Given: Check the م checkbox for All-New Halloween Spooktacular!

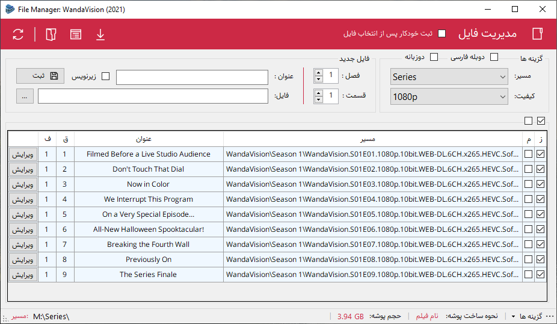Looking at the screenshot, I should pyautogui.click(x=529, y=229).
